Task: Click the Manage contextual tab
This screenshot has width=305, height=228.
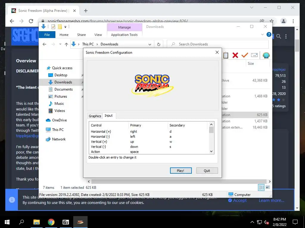Action: (x=125, y=27)
